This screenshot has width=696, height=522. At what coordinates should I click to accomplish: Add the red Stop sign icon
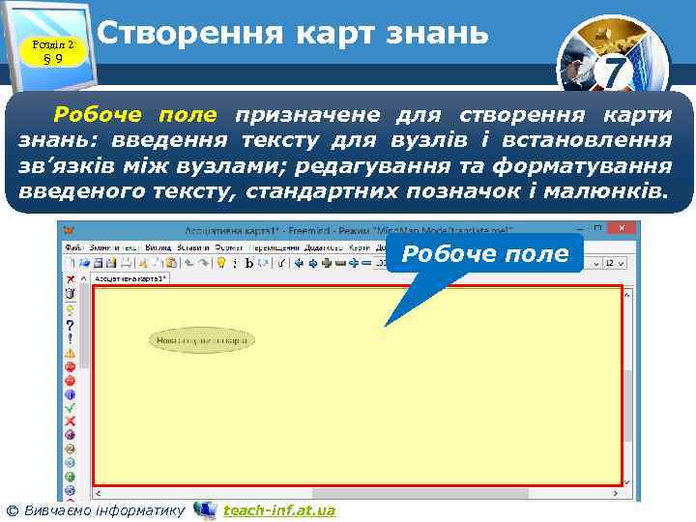click(71, 366)
